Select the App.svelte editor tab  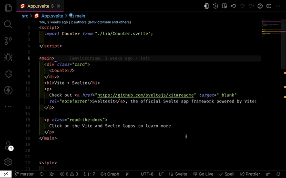pos(40,6)
